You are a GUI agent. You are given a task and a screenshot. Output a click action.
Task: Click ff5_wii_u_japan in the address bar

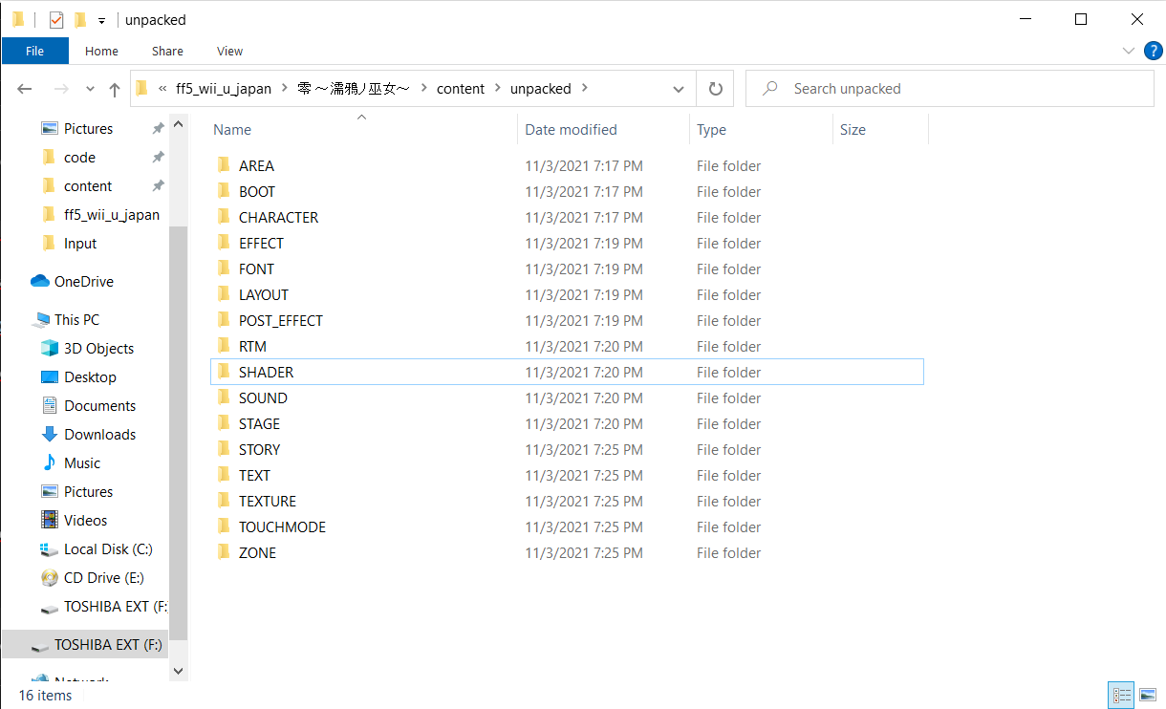click(224, 88)
